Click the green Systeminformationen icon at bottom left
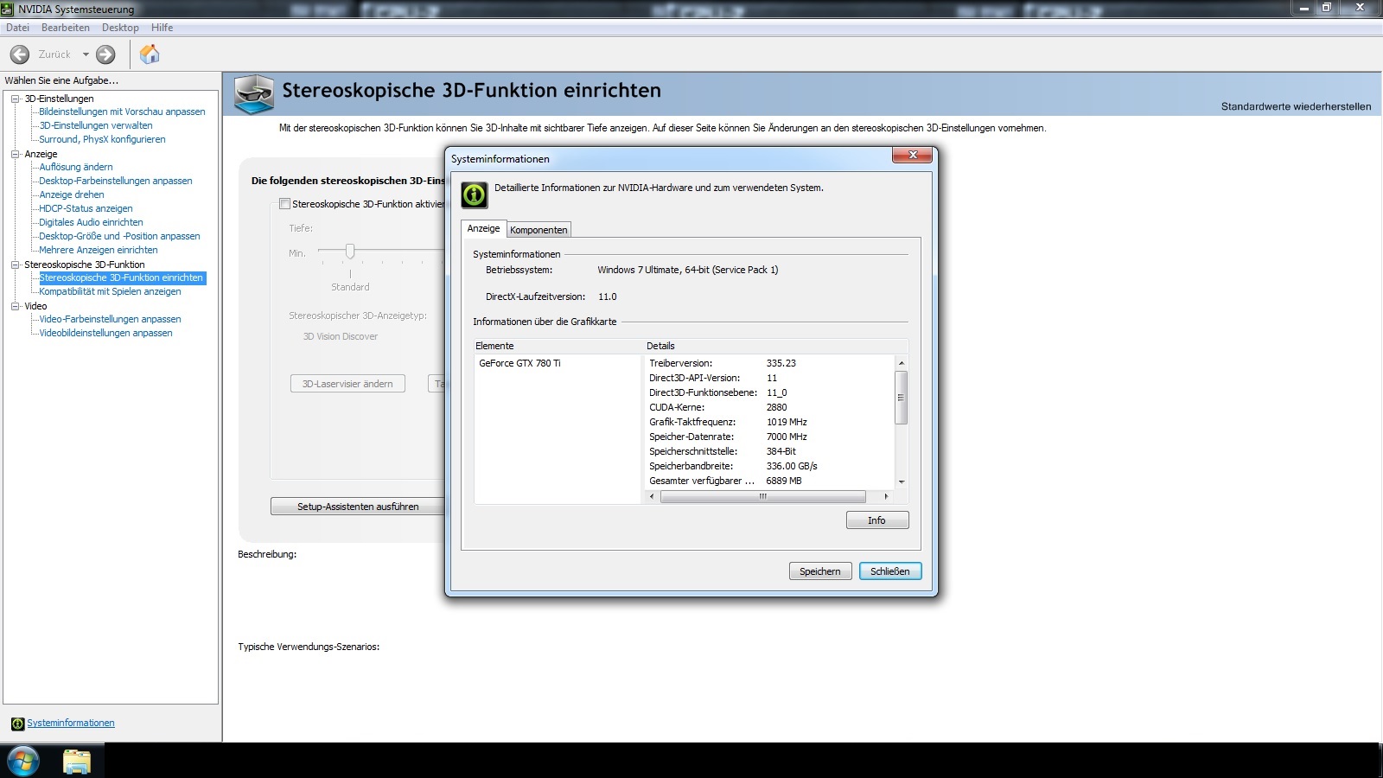This screenshot has height=778, width=1383. 17,724
